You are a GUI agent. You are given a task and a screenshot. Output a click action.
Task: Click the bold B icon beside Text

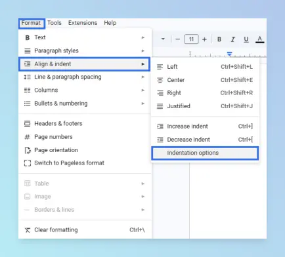coord(28,37)
